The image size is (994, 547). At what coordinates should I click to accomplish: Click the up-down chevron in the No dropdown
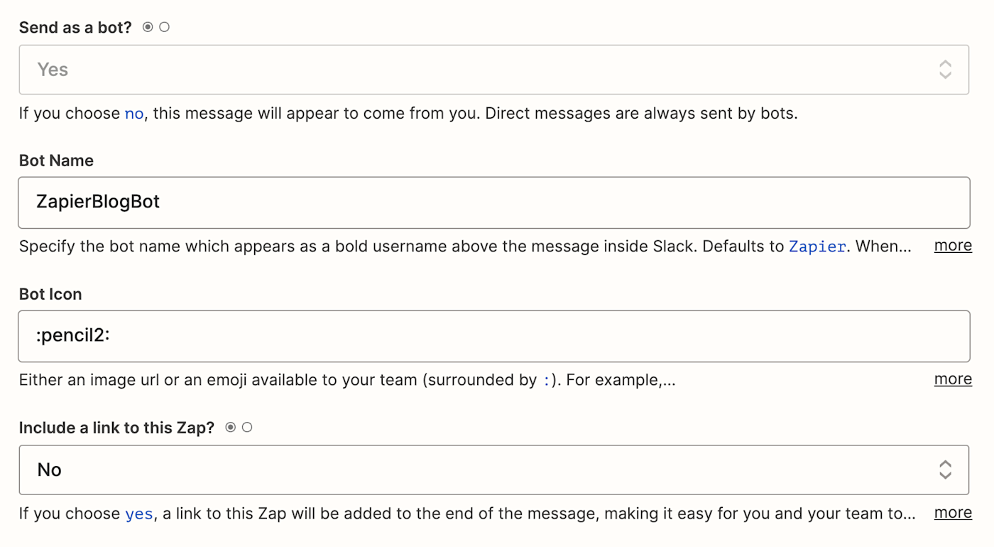coord(945,470)
